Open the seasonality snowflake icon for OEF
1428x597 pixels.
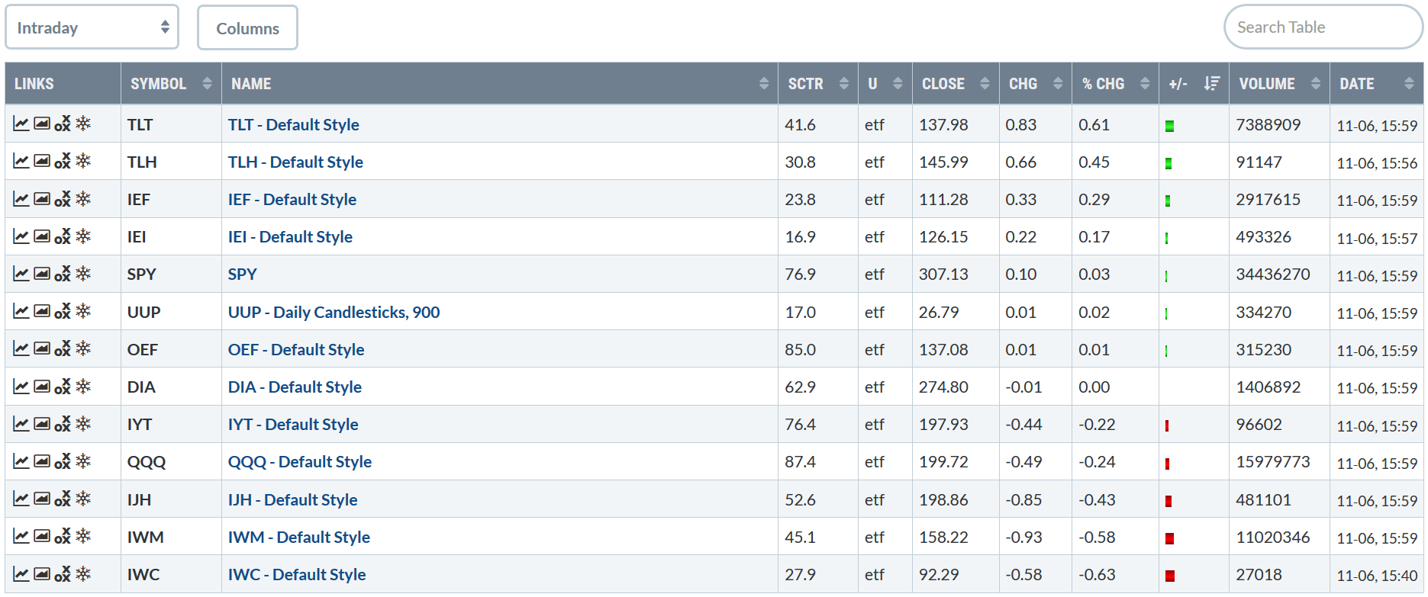(83, 348)
